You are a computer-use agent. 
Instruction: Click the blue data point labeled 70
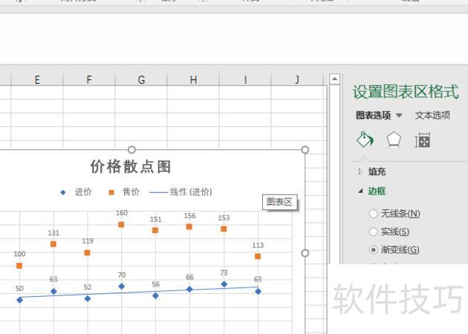click(x=121, y=286)
